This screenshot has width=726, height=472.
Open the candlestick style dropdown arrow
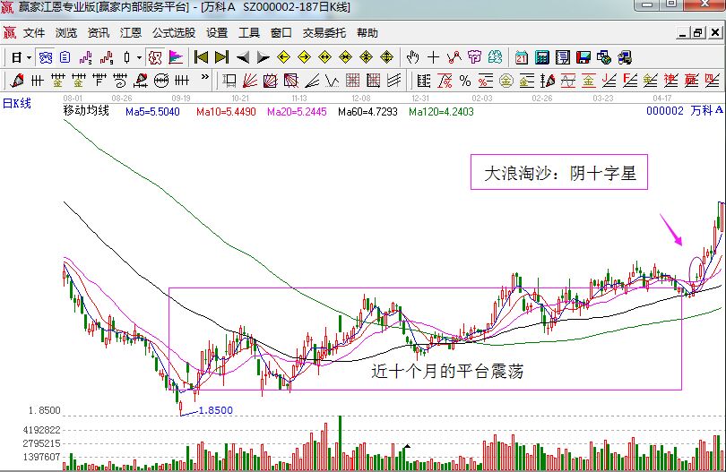tap(139, 57)
